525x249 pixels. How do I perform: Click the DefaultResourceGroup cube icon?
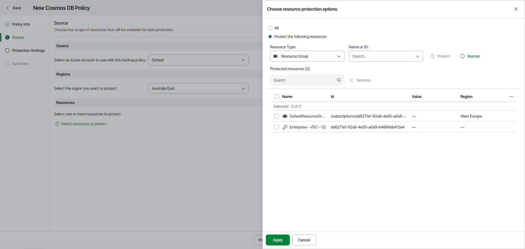285,116
